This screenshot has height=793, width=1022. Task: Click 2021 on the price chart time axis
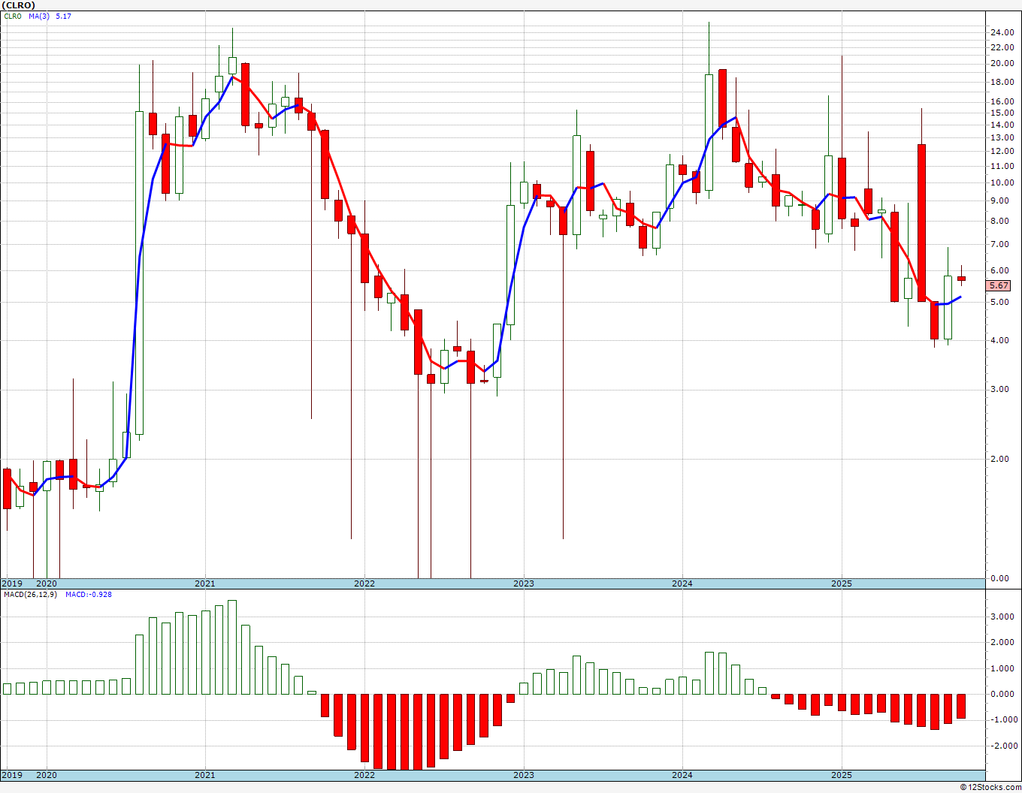[205, 583]
